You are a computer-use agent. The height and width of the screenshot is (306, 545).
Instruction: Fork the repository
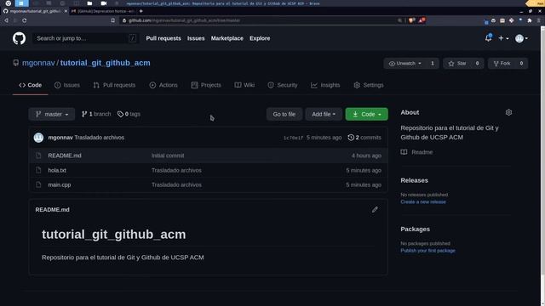[x=502, y=64]
